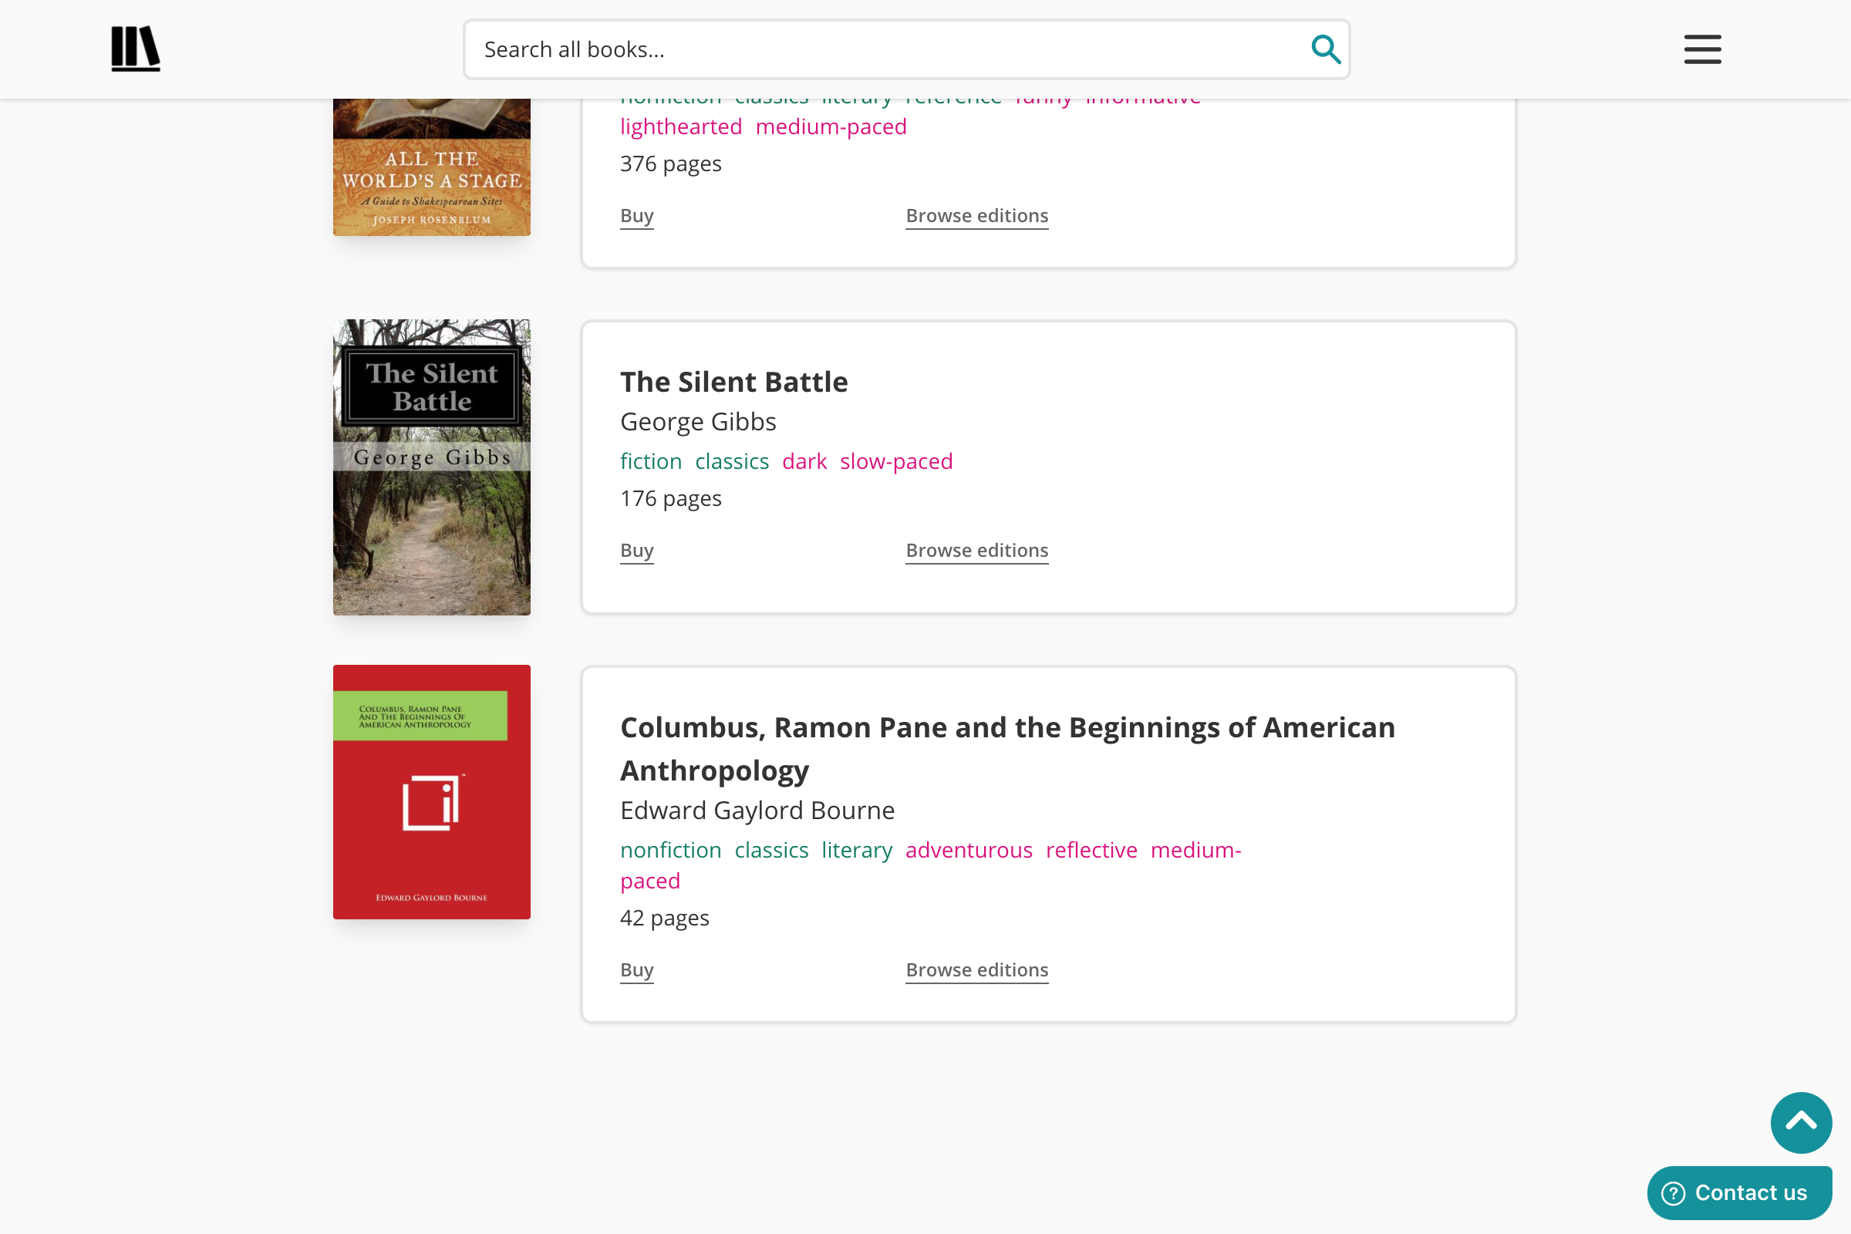The height and width of the screenshot is (1234, 1851).
Task: Open the red Columbus book cover
Action: click(x=431, y=792)
